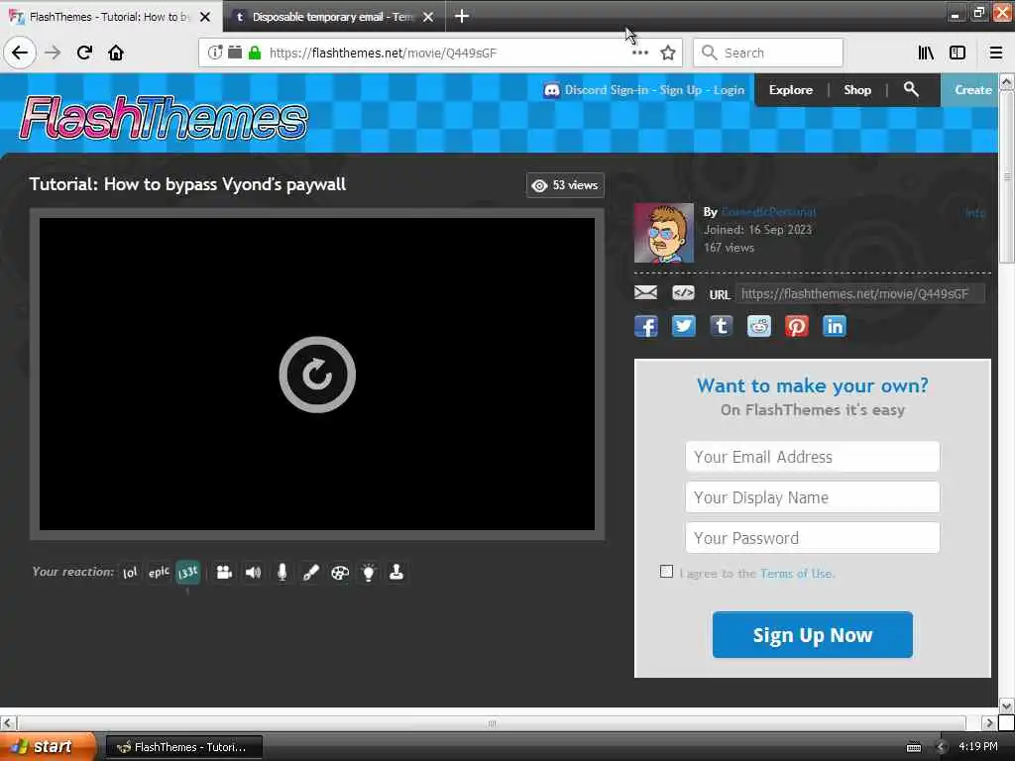Click the Login link in header

tap(729, 90)
